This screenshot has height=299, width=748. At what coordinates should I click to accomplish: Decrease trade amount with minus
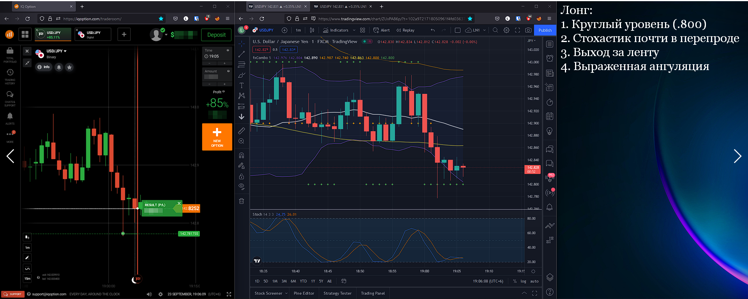click(x=210, y=84)
